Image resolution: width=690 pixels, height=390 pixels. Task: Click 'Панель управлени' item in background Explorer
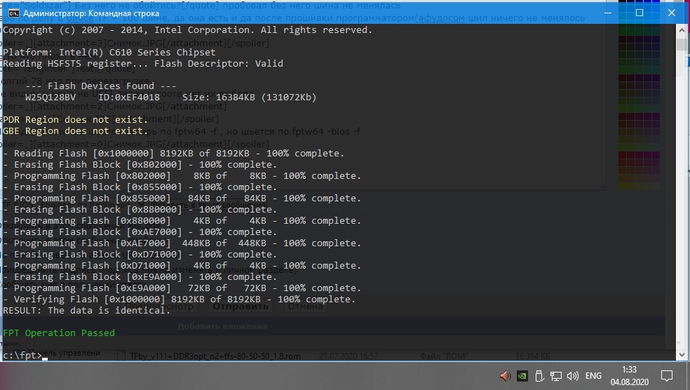pyautogui.click(x=64, y=353)
